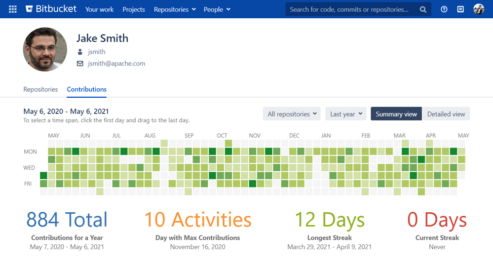Select the Contributions tab
This screenshot has width=493, height=267.
86,89
